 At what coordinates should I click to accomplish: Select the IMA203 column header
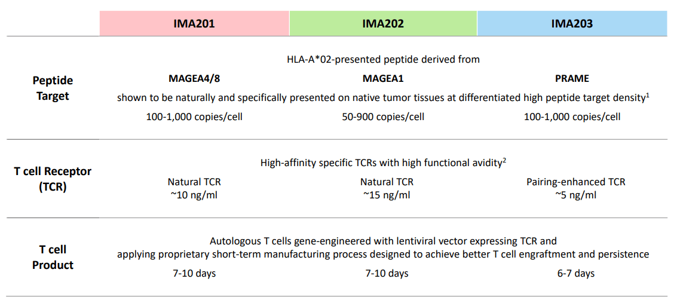tap(572, 23)
